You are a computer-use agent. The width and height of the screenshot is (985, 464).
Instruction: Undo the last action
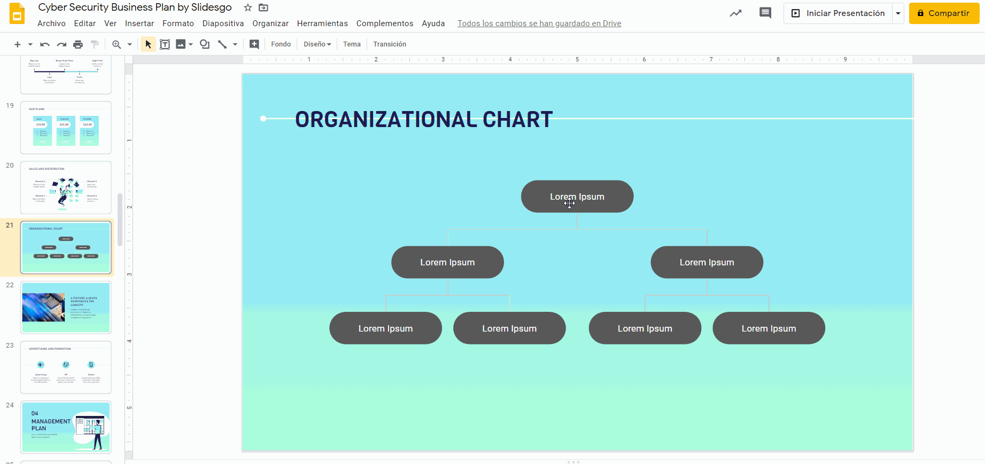point(45,44)
